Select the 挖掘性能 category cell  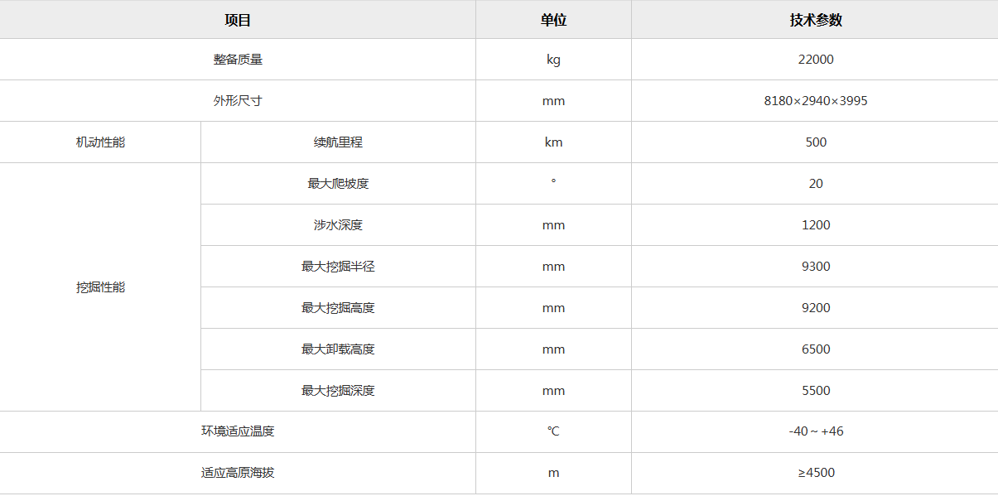point(100,287)
